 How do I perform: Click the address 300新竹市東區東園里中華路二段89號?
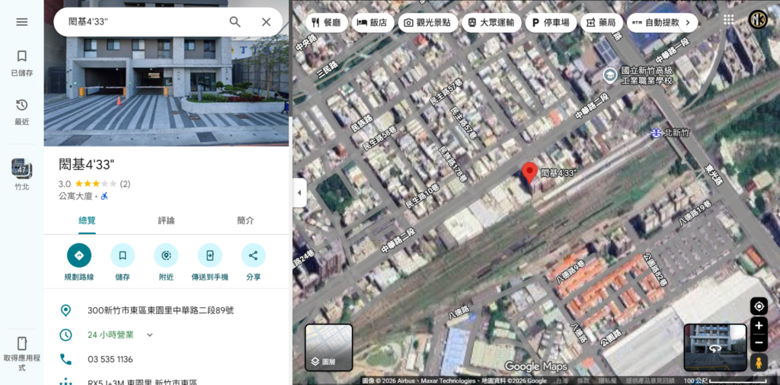(x=161, y=311)
